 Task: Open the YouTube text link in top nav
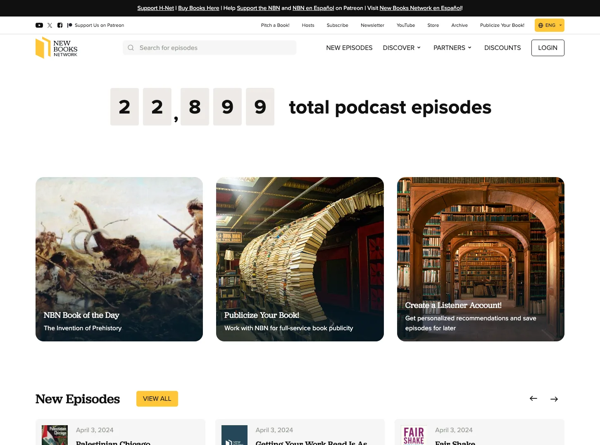tap(406, 25)
